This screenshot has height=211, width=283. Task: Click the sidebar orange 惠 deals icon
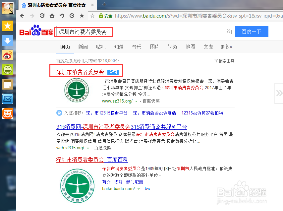coord(8,114)
